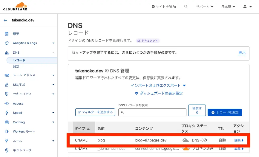259x157 pixels.
Task: Open the ネットワーク sidebar item
Action: [x=22, y=150]
